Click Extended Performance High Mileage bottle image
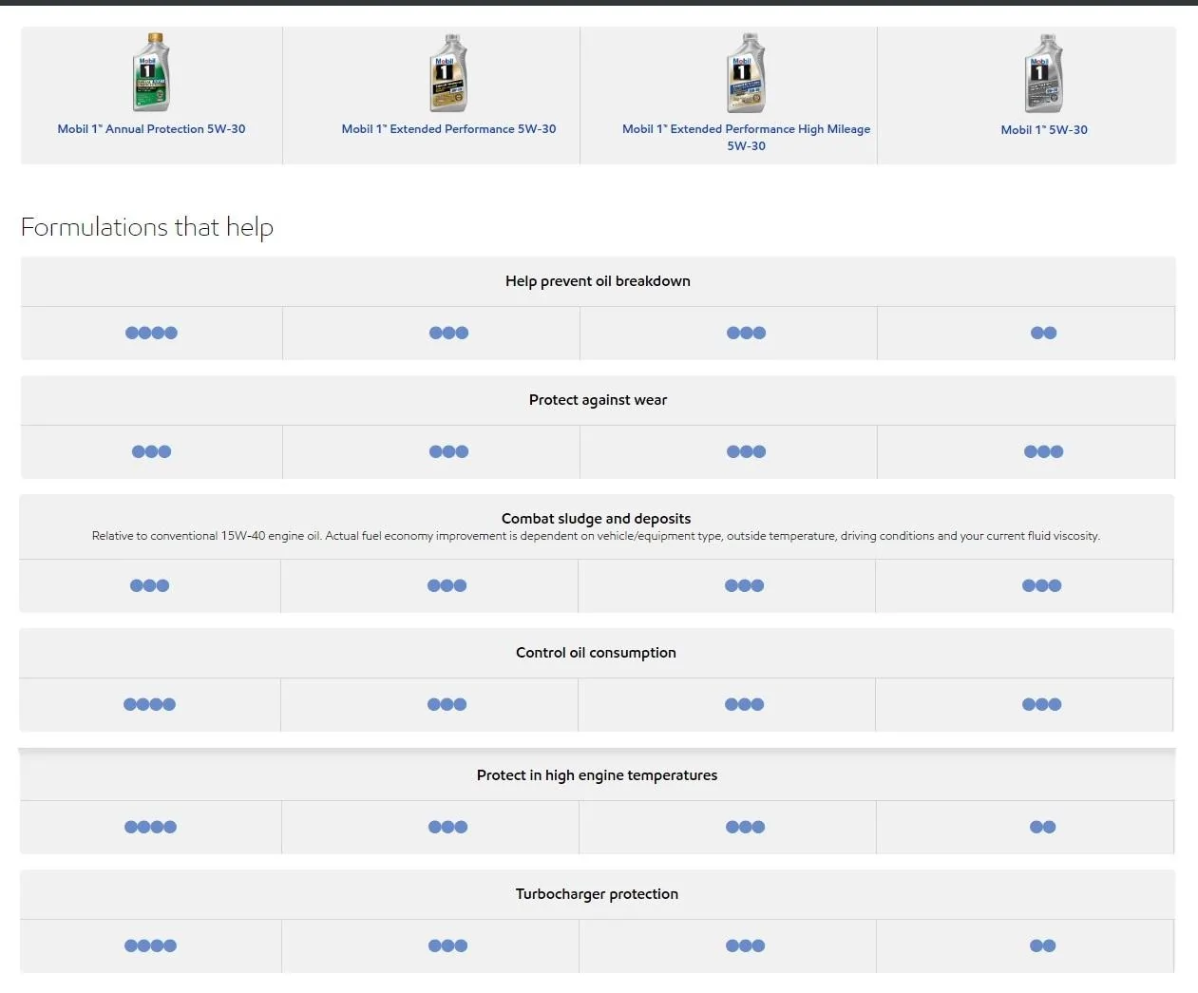 (746, 73)
